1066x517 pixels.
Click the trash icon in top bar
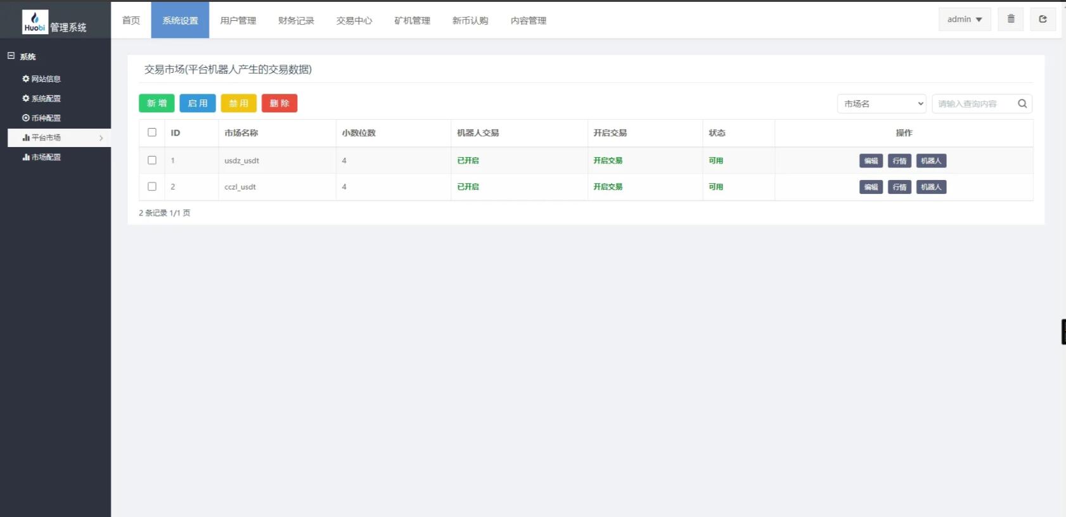point(1010,19)
